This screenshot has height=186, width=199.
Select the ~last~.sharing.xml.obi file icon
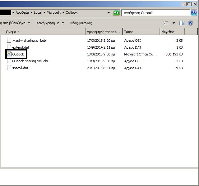9,40
